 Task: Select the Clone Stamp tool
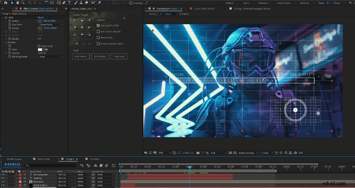(81, 3)
